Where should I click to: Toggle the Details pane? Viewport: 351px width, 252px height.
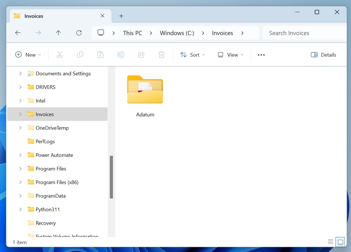click(x=323, y=55)
